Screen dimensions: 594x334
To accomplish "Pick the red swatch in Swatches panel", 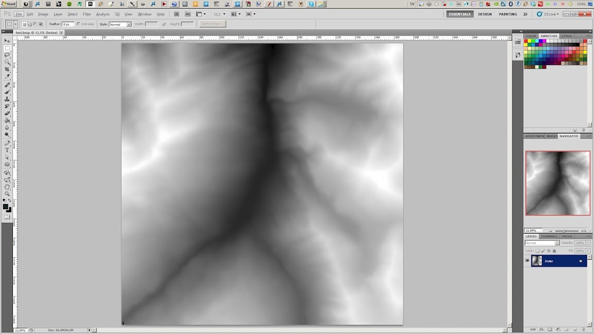I will point(526,41).
